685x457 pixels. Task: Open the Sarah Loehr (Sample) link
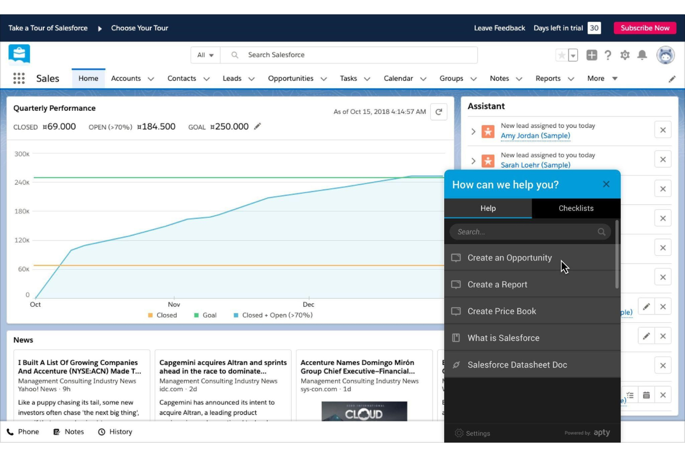(x=536, y=165)
